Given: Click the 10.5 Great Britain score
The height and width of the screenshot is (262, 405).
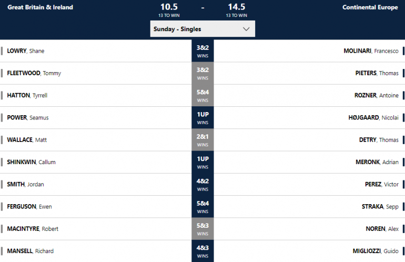Looking at the screenshot, I should pyautogui.click(x=169, y=7).
